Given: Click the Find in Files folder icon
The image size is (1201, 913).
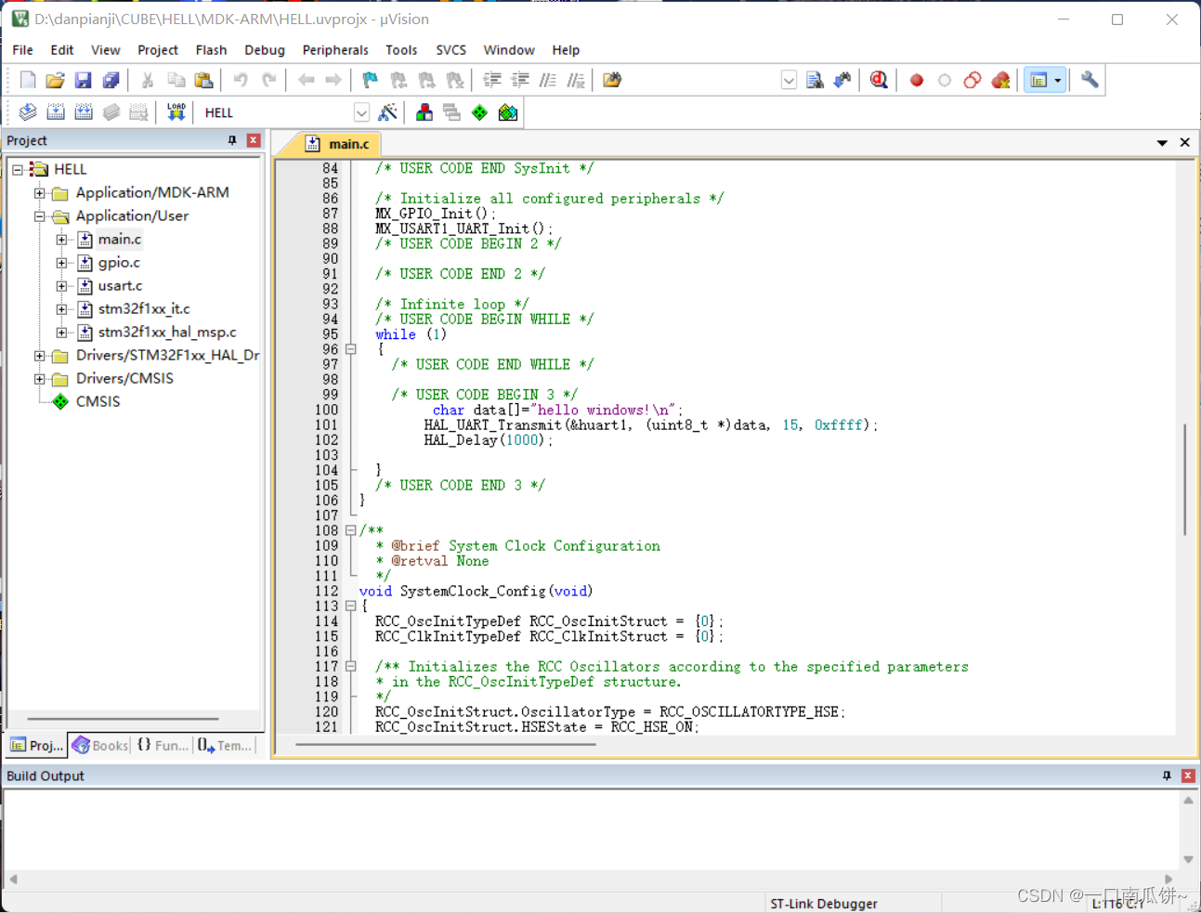Looking at the screenshot, I should tap(612, 80).
